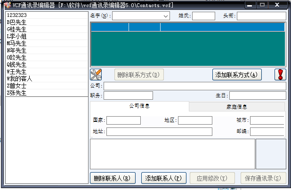The image size is (291, 190).
Task: Focus the 公司 input field
Action: (x=195, y=86)
